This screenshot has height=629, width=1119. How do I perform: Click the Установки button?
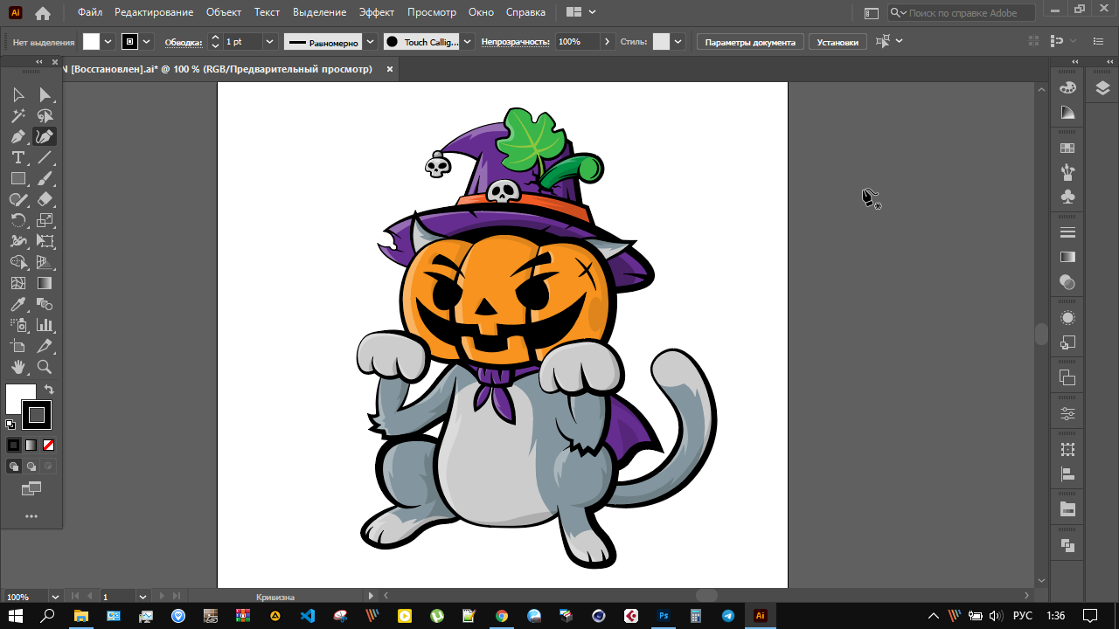pos(838,42)
